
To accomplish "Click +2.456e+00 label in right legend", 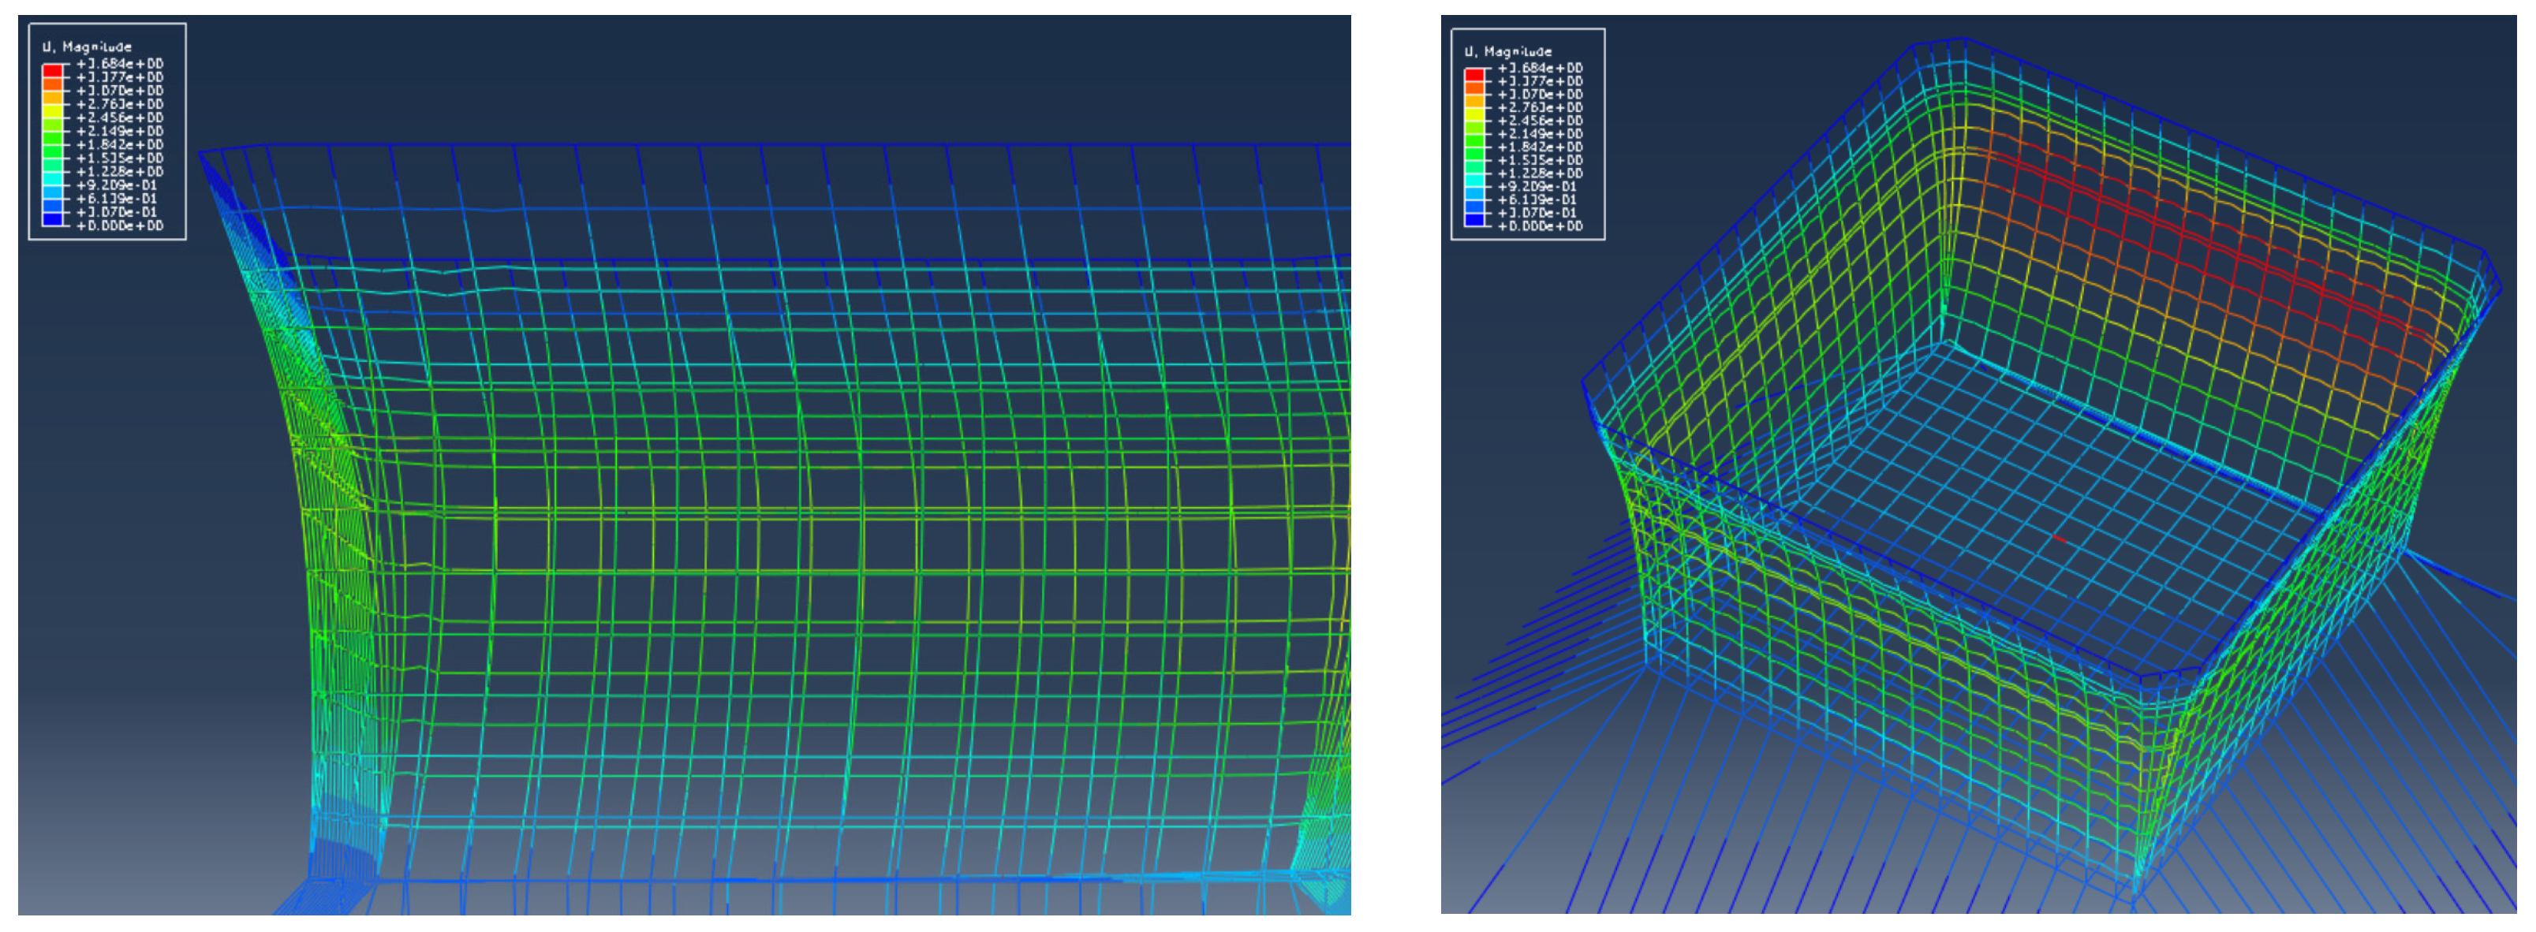I will tap(1541, 121).
